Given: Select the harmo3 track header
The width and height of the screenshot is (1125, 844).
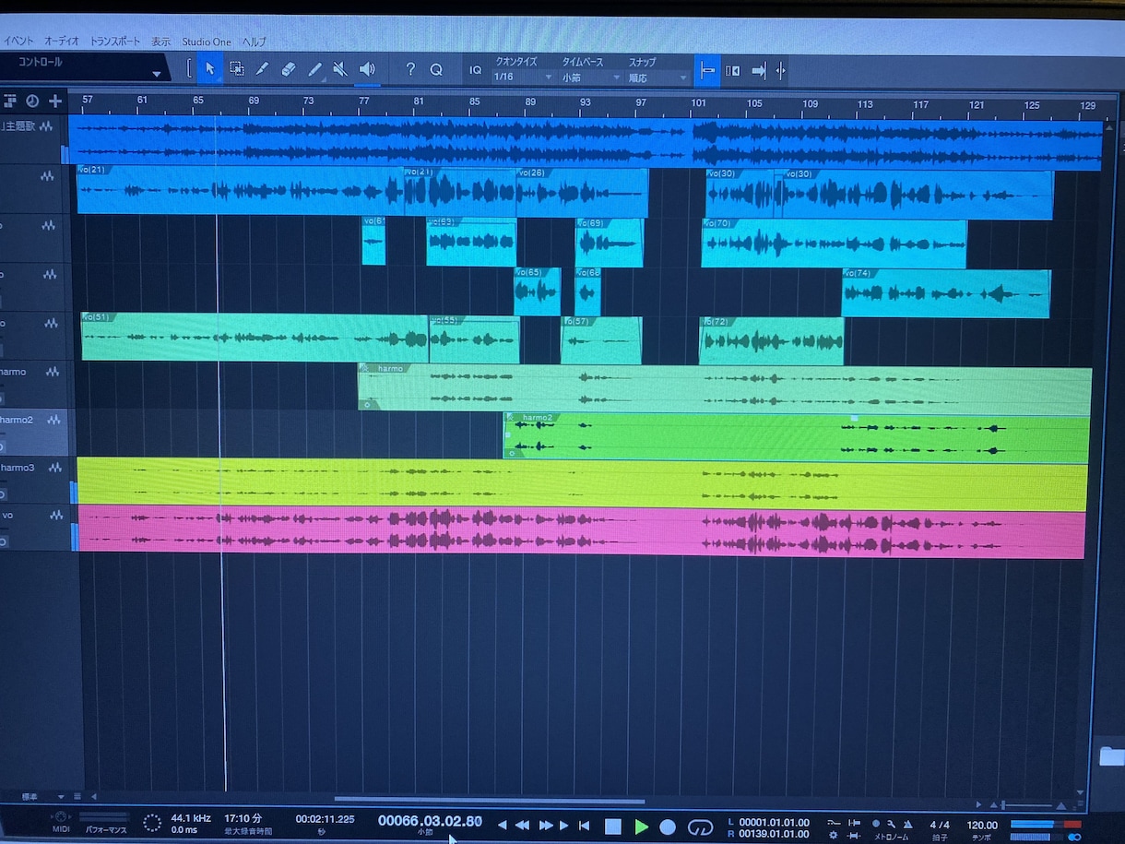Looking at the screenshot, I should click(34, 480).
